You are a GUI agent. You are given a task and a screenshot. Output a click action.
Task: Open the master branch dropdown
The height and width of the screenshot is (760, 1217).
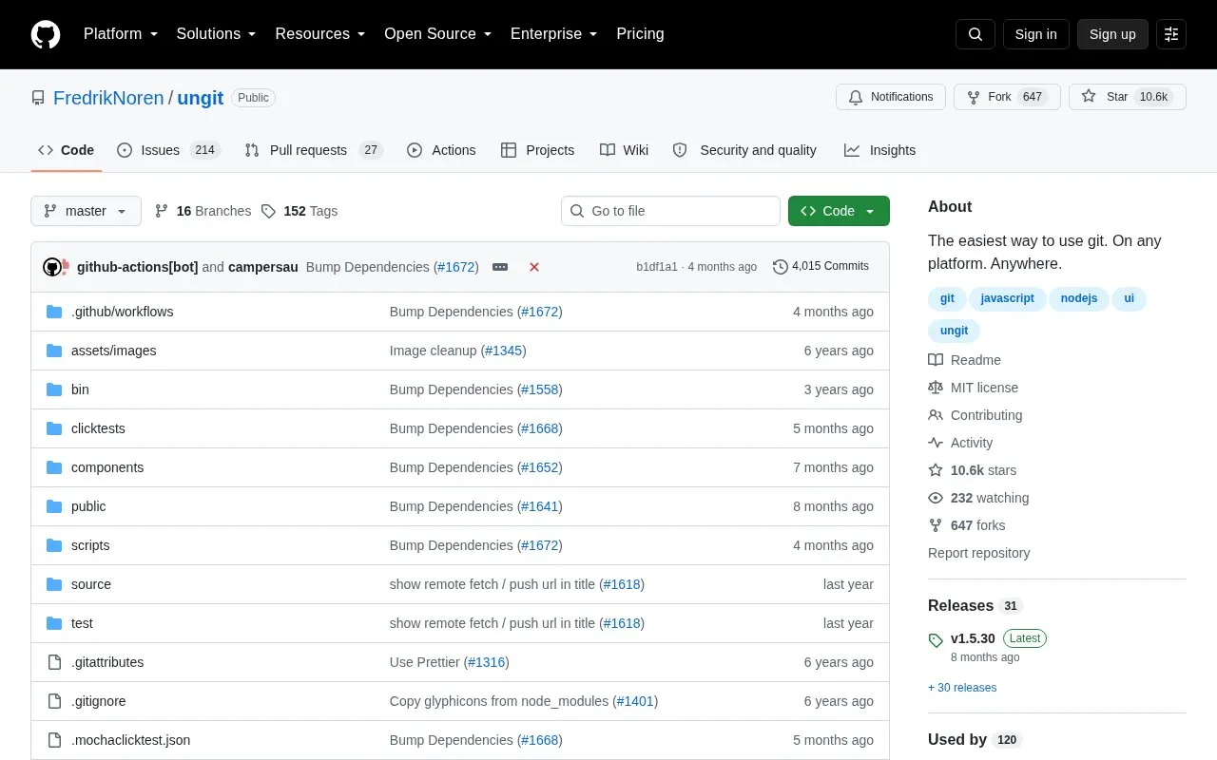pos(86,211)
